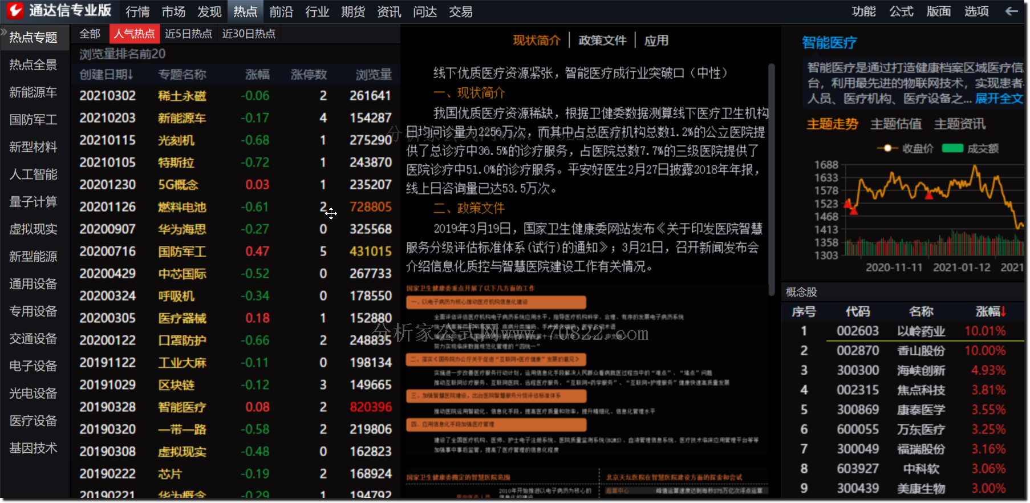Show the 现状简介 section
Viewport: 1030px width, 503px height.
click(x=537, y=40)
